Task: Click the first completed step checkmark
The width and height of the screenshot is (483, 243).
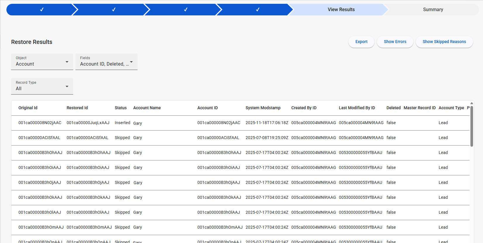Action: tap(42, 10)
